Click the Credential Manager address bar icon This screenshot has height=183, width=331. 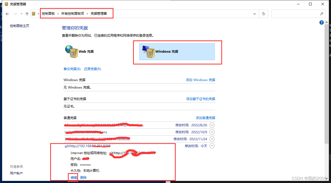[34, 14]
